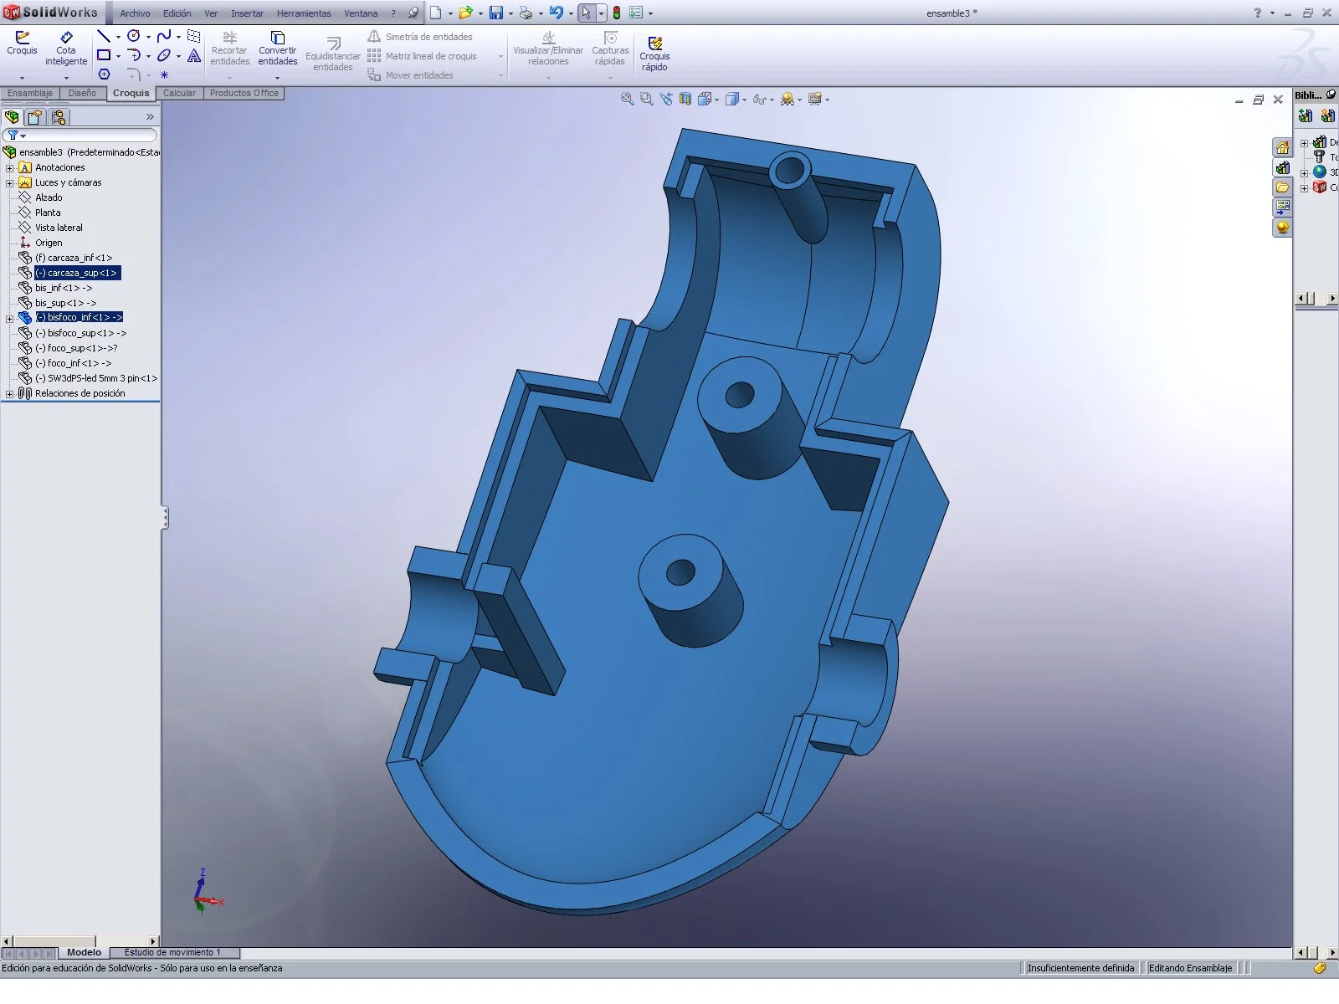Viewport: 1339px width, 1004px height.
Task: Activate the Section view icon
Action: point(685,99)
